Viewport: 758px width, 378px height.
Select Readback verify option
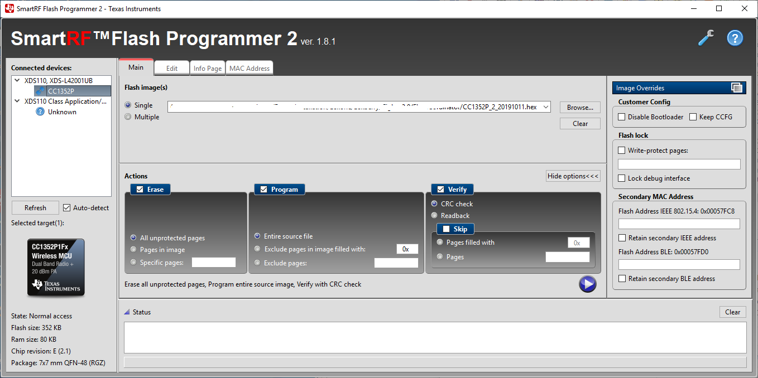point(434,215)
